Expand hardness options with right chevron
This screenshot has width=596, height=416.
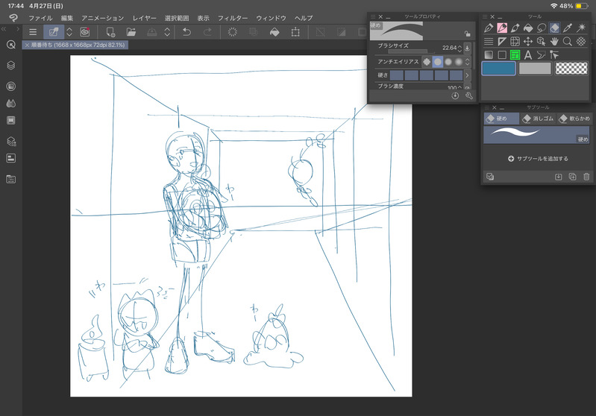(468, 75)
